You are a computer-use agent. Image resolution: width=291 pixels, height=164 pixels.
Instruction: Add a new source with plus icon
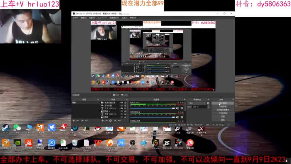pyautogui.click(x=103, y=121)
